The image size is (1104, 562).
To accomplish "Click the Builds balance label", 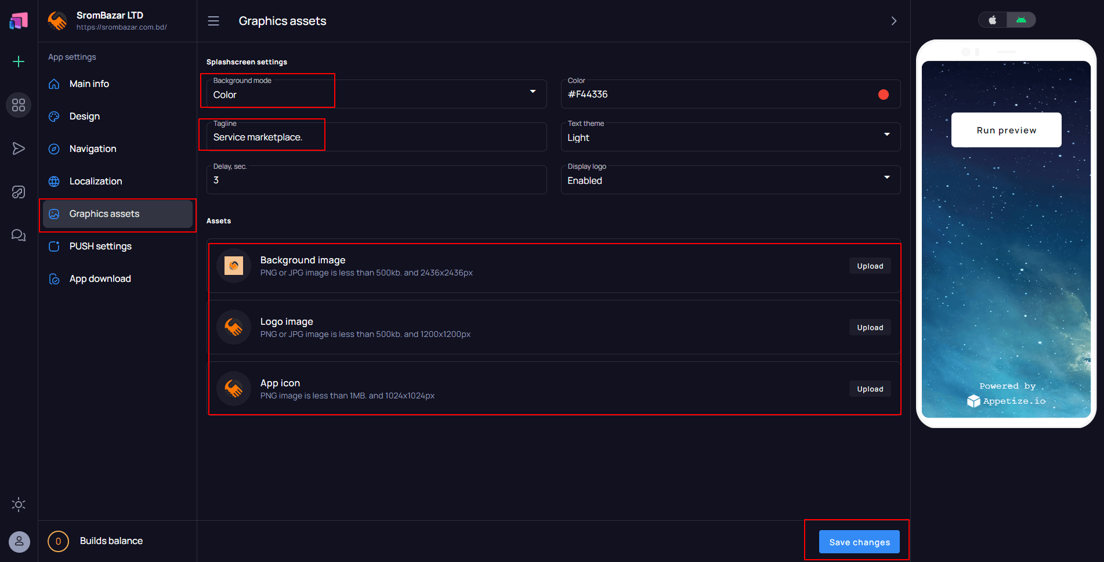I will click(x=111, y=541).
